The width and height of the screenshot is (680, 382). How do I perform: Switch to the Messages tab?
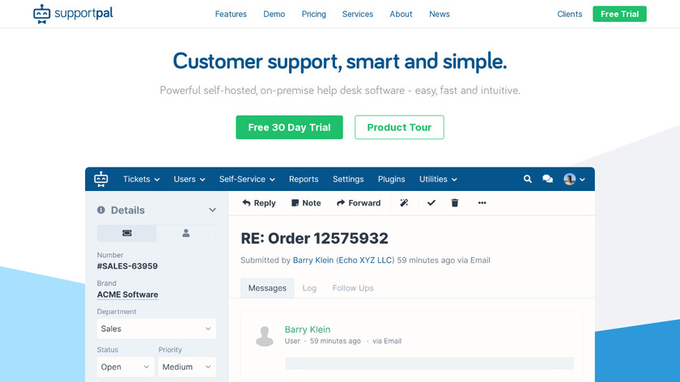(267, 288)
